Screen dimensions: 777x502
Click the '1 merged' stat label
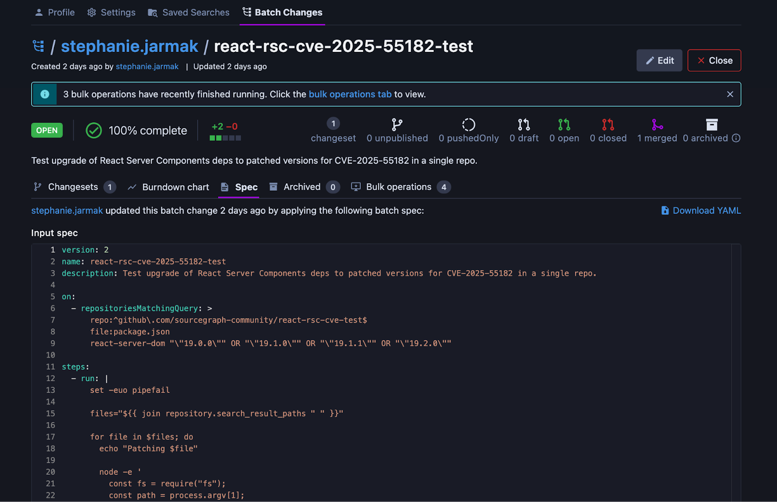657,138
